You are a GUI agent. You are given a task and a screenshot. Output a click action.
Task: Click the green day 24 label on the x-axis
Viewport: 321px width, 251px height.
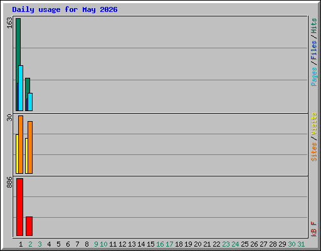(235, 244)
